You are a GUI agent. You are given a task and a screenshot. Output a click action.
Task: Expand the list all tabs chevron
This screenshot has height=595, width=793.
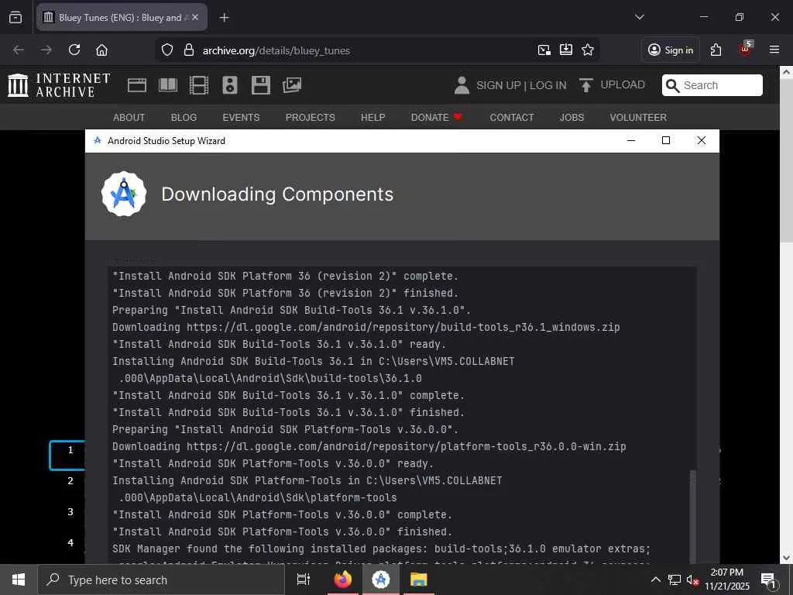click(639, 17)
